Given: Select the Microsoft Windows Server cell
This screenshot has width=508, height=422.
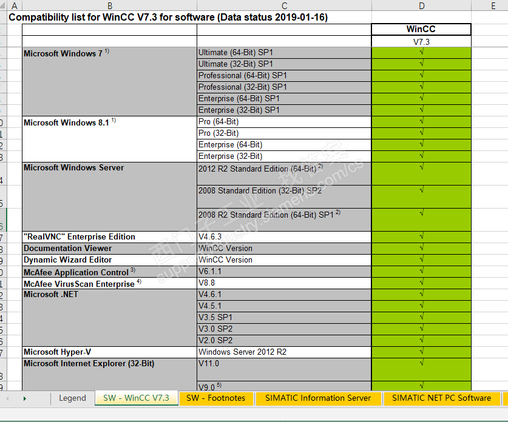Looking at the screenshot, I should click(x=109, y=197).
